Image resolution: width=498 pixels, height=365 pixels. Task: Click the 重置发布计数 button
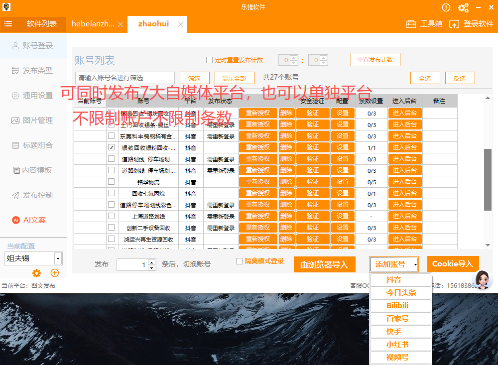(376, 59)
